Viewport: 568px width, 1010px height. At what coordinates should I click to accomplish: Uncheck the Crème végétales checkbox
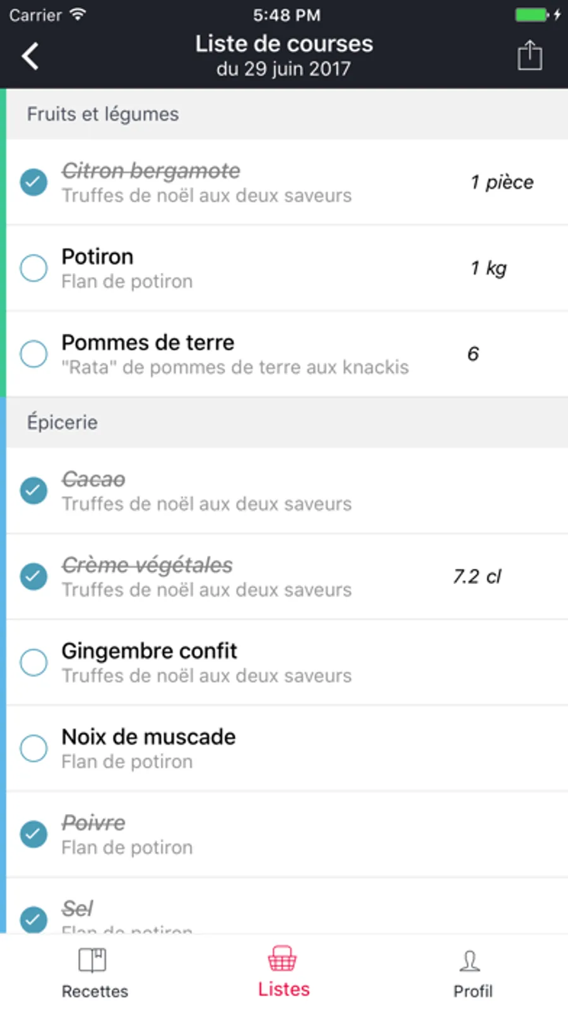tap(33, 576)
